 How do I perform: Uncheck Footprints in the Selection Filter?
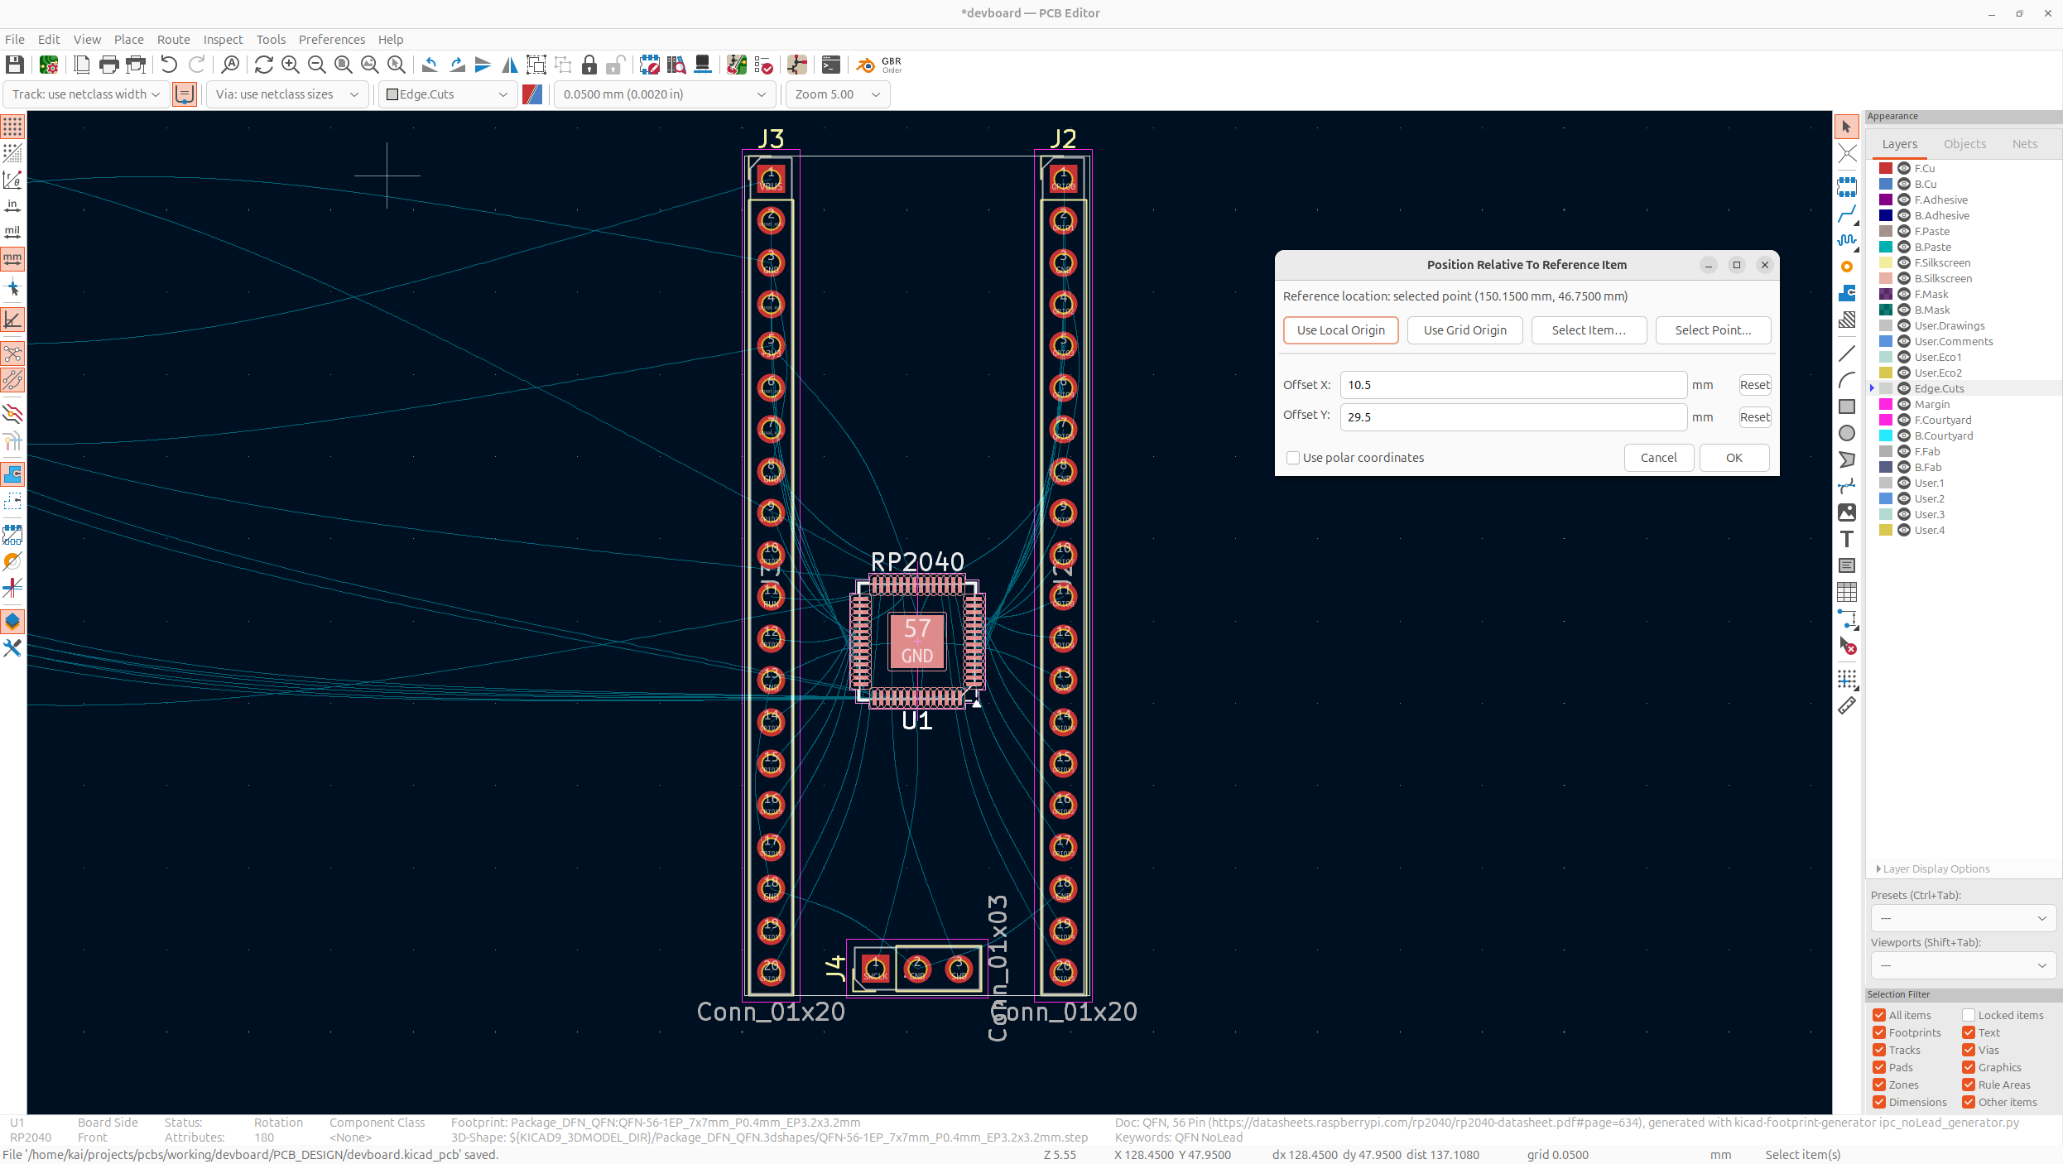pyautogui.click(x=1879, y=1032)
